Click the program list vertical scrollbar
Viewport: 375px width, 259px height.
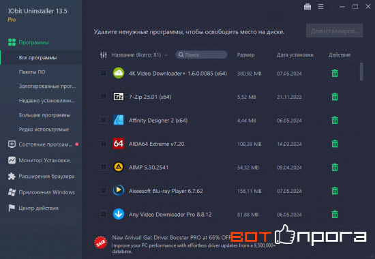tap(361, 72)
